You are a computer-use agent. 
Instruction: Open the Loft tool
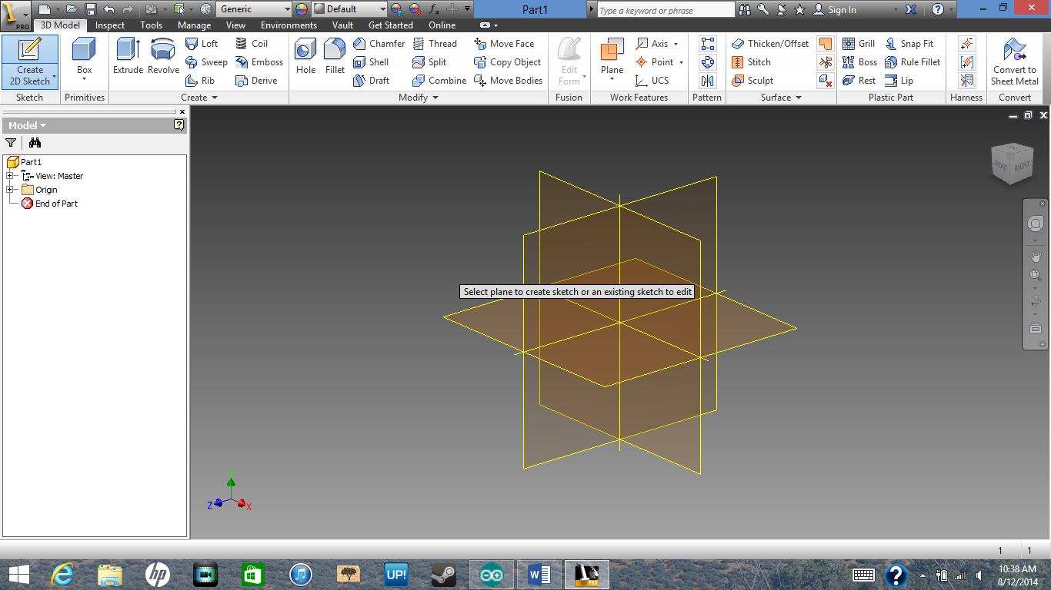202,44
